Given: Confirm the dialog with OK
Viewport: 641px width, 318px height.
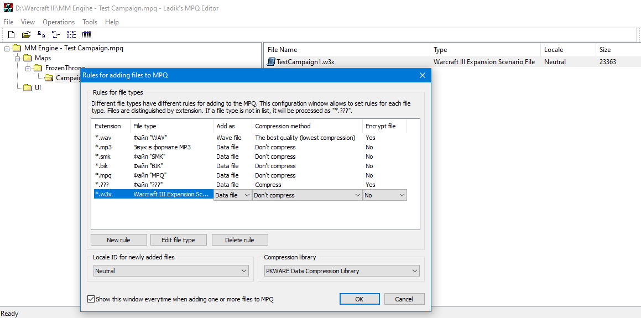Looking at the screenshot, I should [359, 299].
